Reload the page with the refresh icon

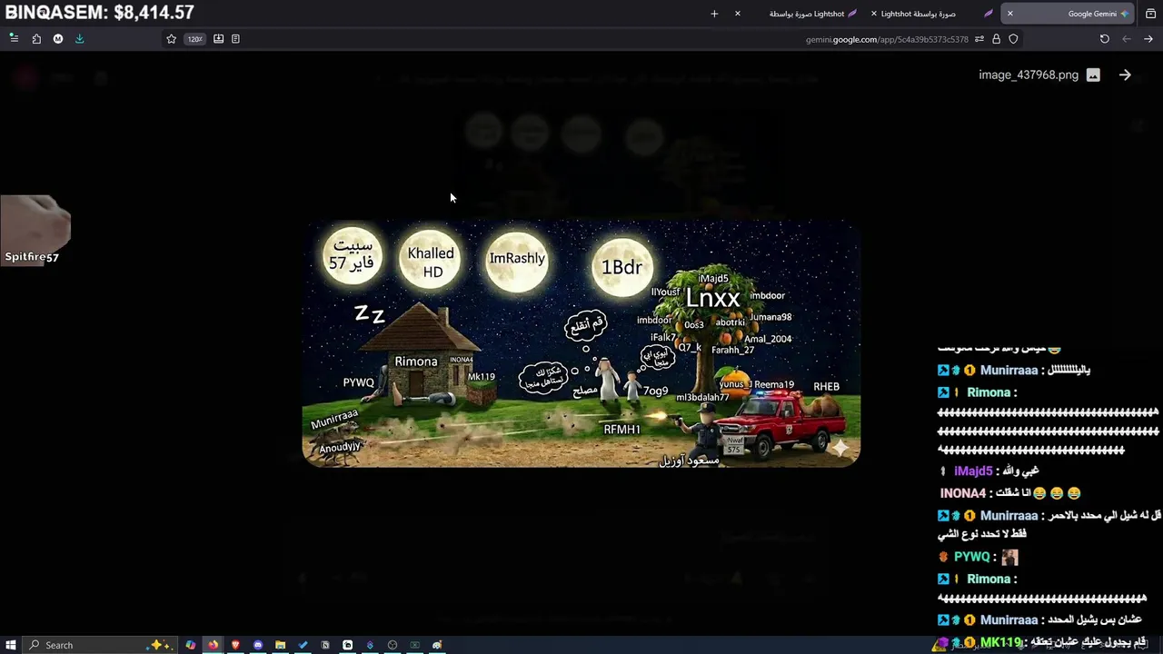pyautogui.click(x=1104, y=39)
